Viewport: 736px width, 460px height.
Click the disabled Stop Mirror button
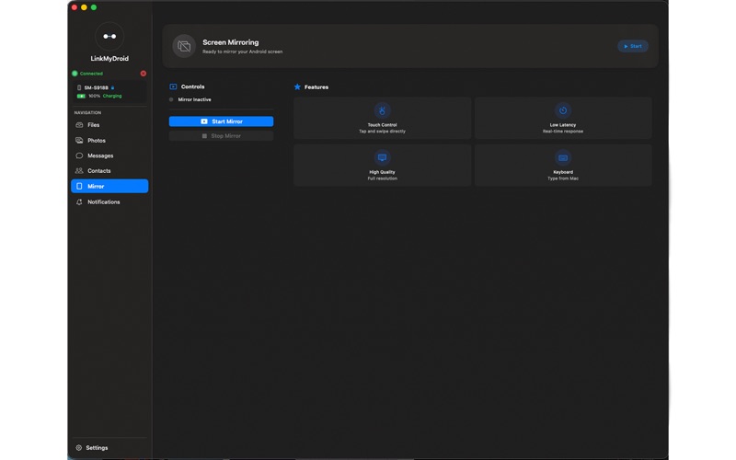tap(221, 135)
